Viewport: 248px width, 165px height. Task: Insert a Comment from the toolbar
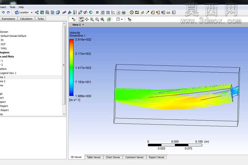tap(118, 12)
